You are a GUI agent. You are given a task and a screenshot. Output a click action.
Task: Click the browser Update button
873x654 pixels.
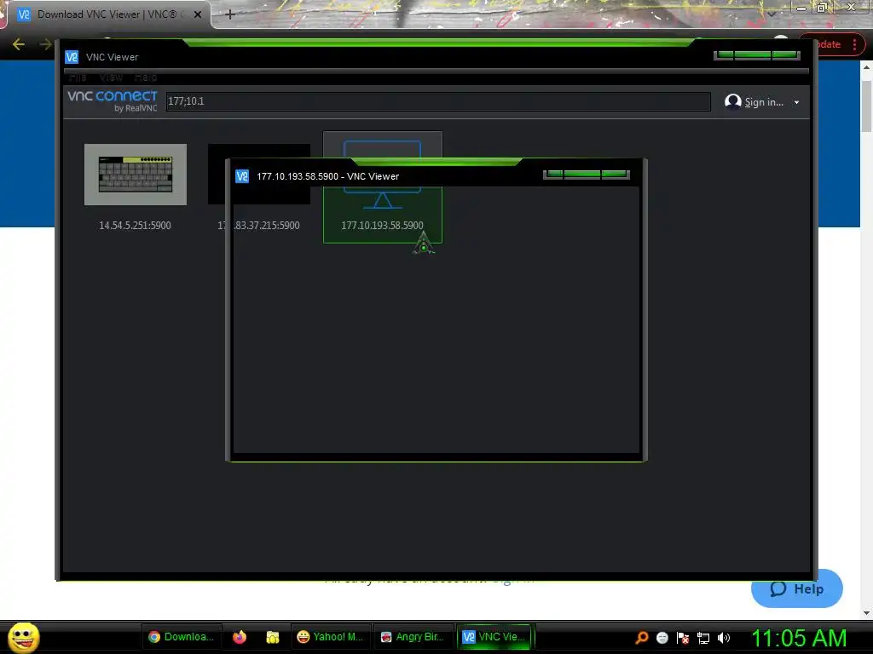(830, 44)
